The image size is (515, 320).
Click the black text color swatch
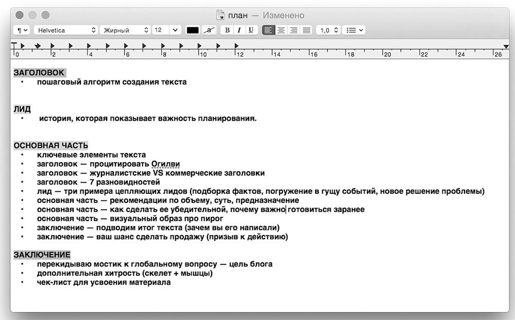[193, 30]
